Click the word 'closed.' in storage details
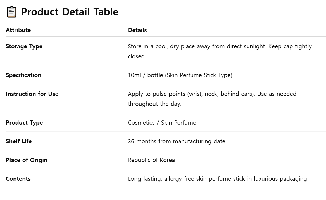This screenshot has width=326, height=200. [x=137, y=56]
